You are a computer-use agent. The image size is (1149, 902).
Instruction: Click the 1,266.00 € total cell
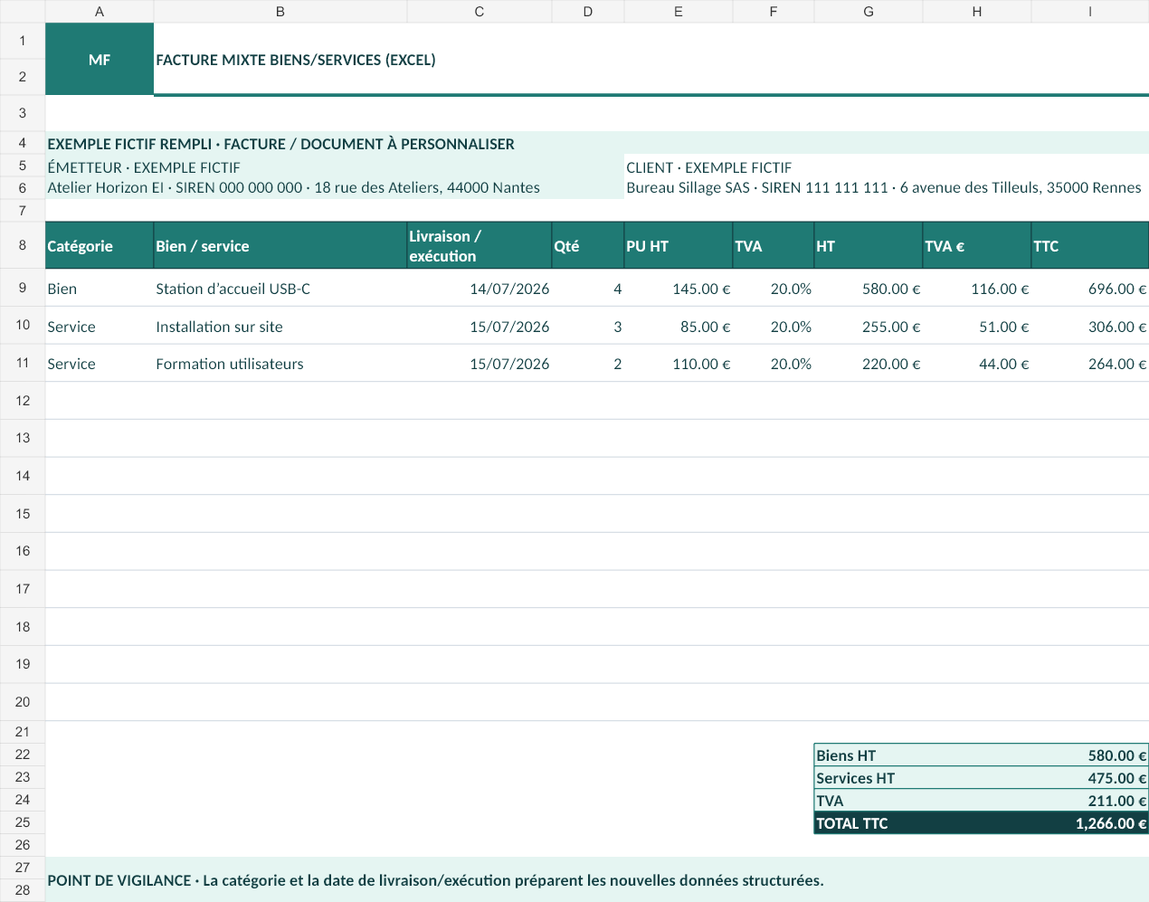pos(1090,822)
